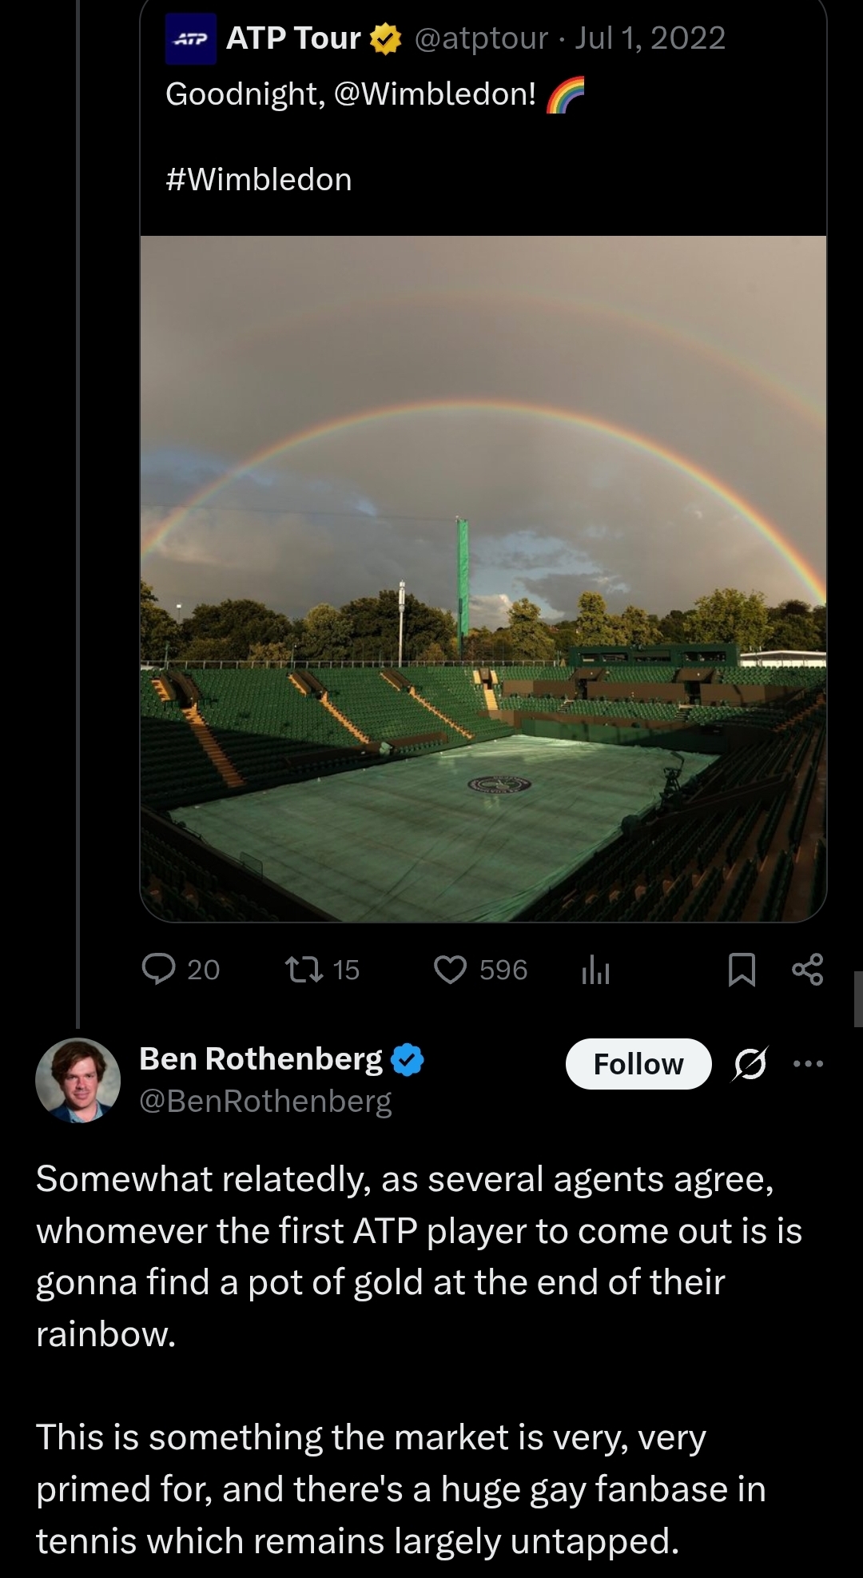The width and height of the screenshot is (863, 1578).
Task: Open the @atptour handle
Action: (x=482, y=38)
